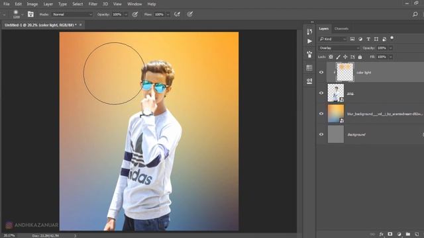
Task: Open layer Fill slider arrow
Action: point(391,57)
